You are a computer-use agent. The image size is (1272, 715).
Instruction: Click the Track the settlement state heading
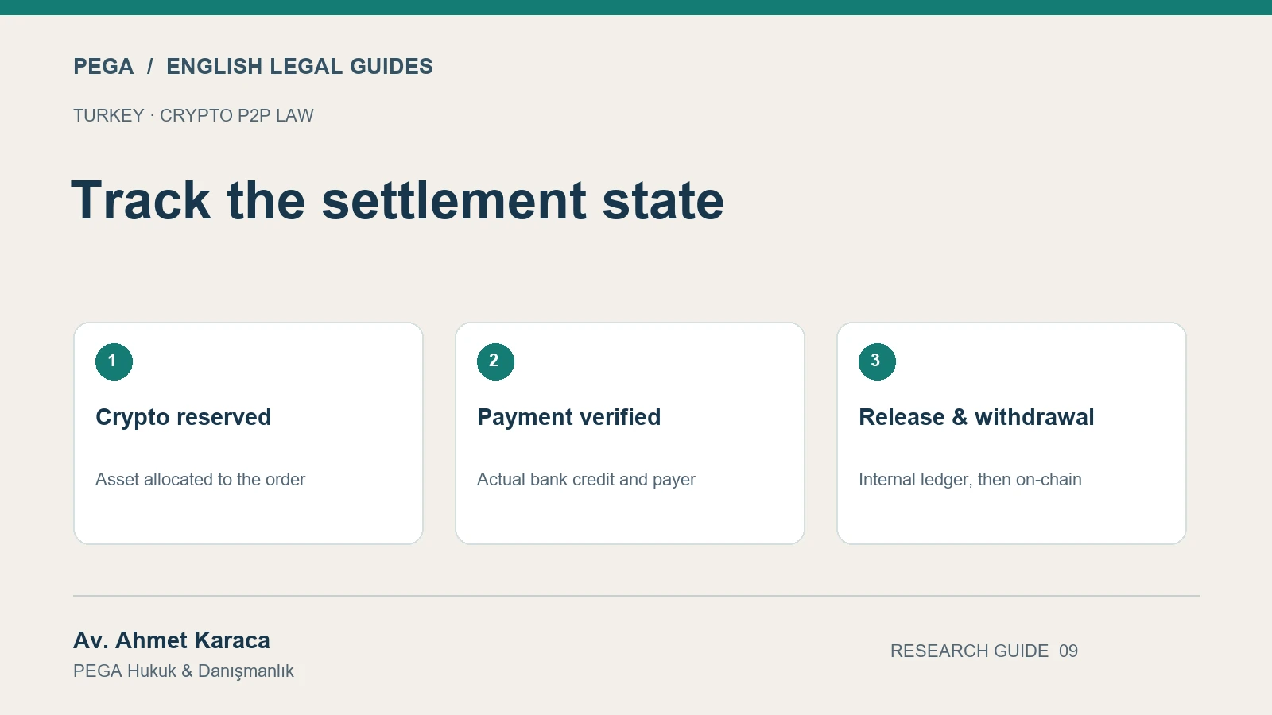tap(397, 199)
